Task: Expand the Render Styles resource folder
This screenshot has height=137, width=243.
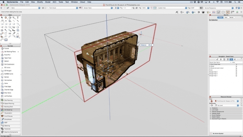Action: pos(211,113)
